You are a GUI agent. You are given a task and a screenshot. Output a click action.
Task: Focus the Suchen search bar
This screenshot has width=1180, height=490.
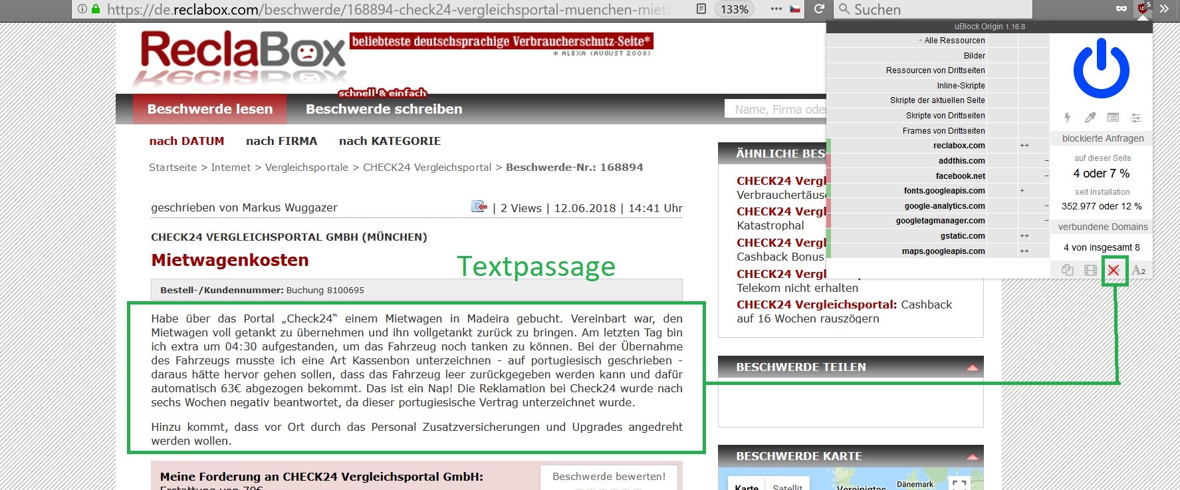(933, 9)
